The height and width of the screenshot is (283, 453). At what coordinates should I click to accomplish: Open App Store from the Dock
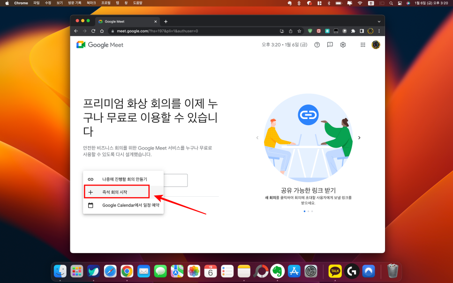(x=294, y=271)
